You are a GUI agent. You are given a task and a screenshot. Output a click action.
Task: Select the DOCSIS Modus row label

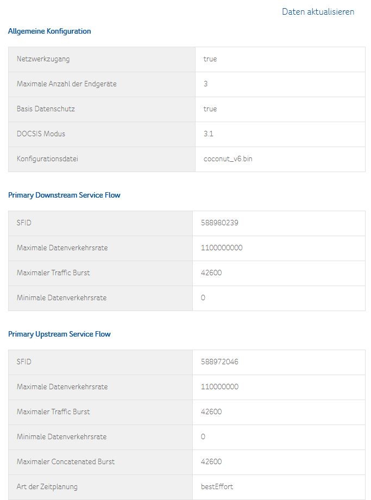41,134
